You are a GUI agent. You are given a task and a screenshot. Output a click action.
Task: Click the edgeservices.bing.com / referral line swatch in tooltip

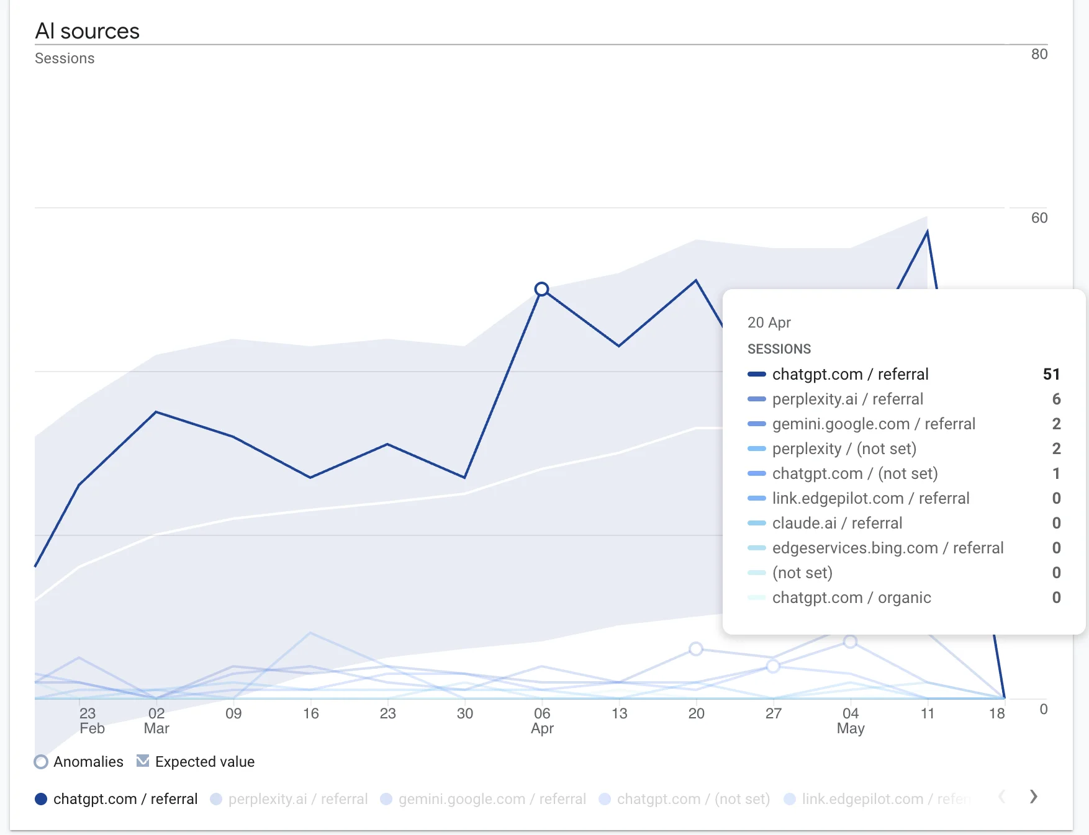(x=757, y=548)
